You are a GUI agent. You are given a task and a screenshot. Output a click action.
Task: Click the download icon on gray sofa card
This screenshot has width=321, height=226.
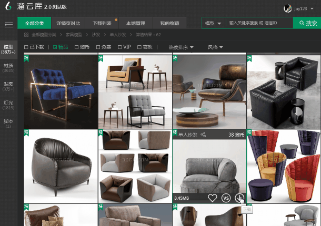pos(240,198)
